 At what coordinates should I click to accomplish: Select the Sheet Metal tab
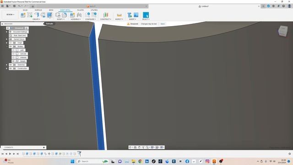pyautogui.click(x=65, y=10)
